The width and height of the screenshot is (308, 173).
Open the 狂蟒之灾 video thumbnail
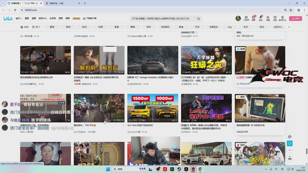(206, 60)
